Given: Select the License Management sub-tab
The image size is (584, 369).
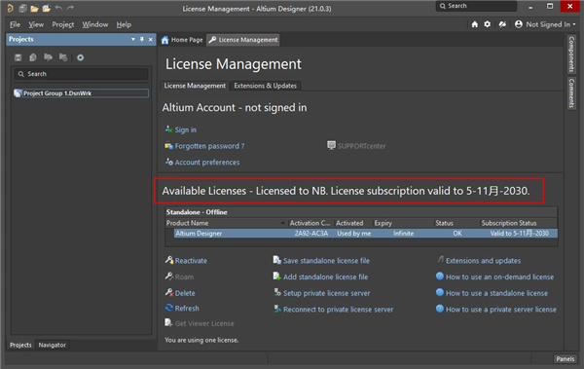Looking at the screenshot, I should (x=195, y=86).
